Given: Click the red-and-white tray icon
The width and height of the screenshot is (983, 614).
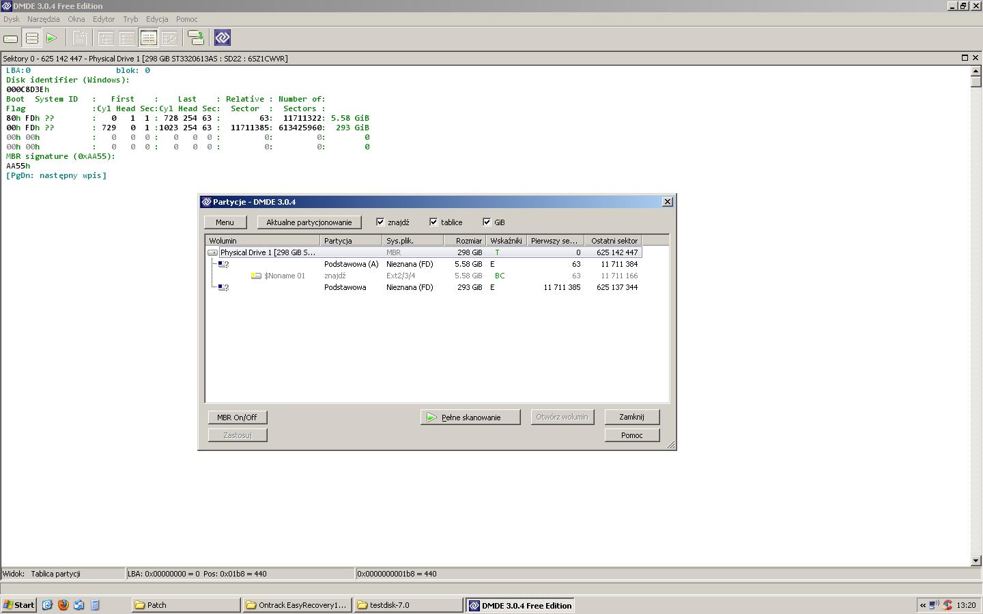Looking at the screenshot, I should tap(947, 605).
